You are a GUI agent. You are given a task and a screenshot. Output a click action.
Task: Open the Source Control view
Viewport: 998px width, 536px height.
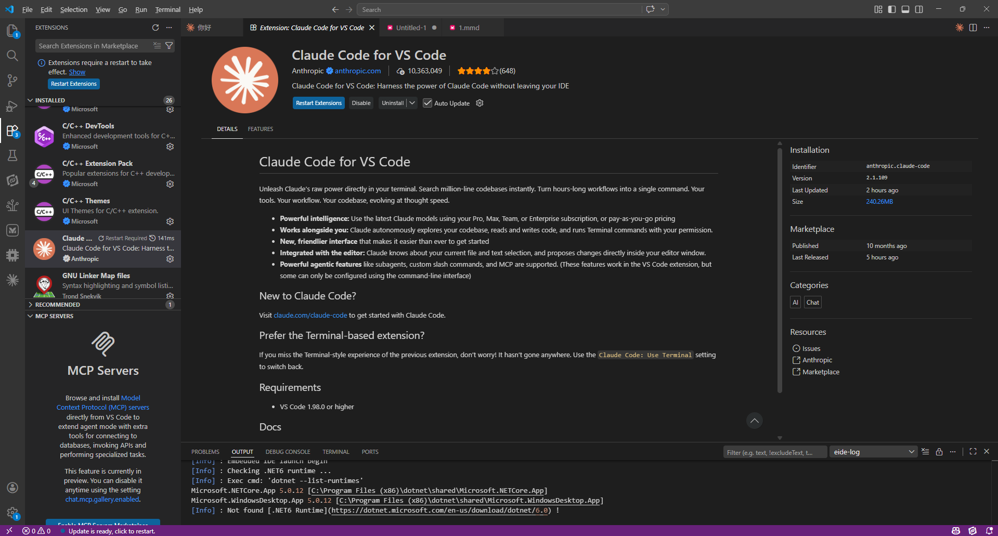pos(12,81)
